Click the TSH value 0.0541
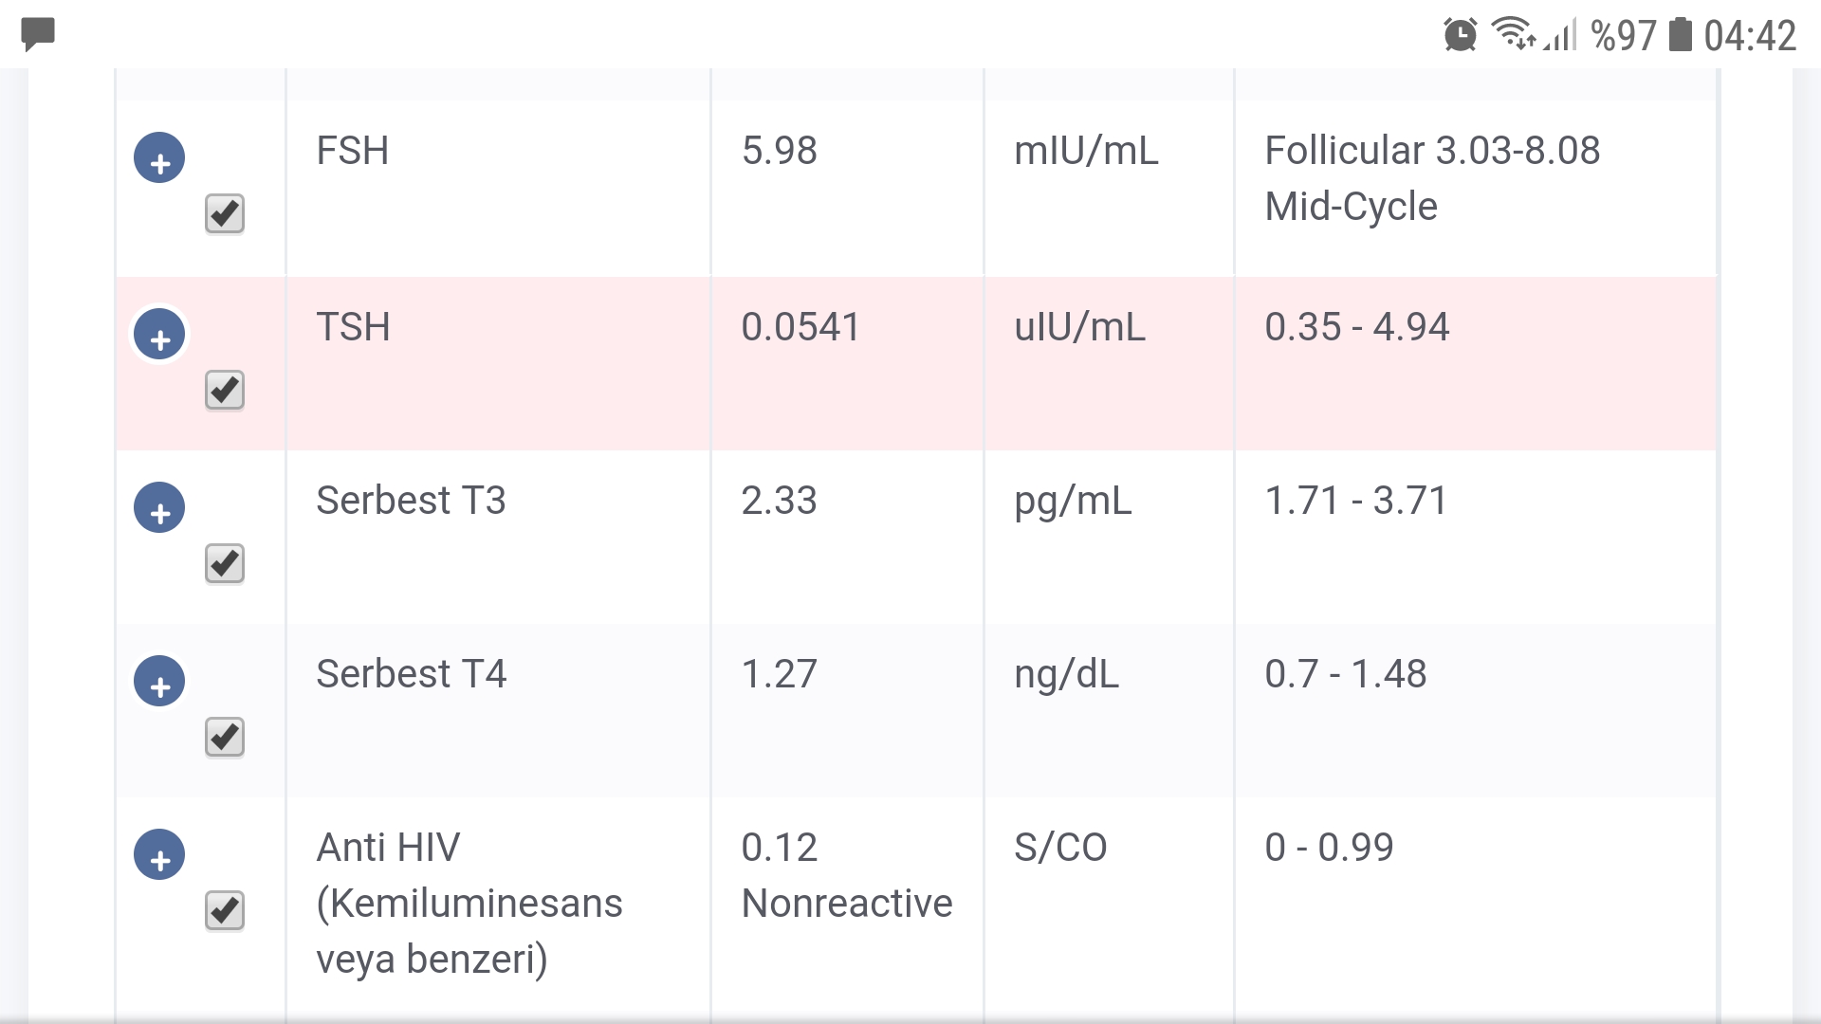The width and height of the screenshot is (1821, 1024). tap(800, 327)
